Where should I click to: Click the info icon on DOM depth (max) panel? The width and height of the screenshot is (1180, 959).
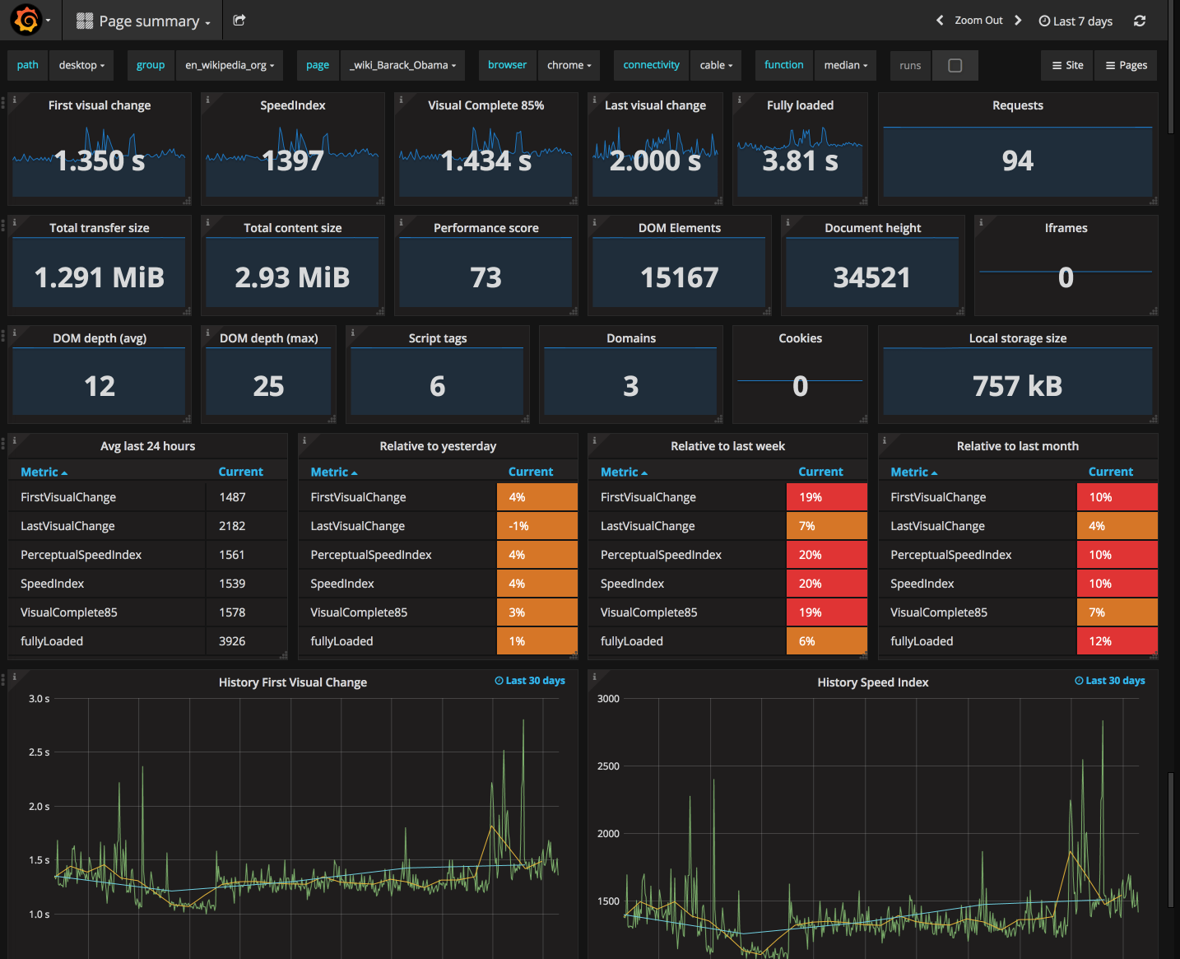click(207, 332)
